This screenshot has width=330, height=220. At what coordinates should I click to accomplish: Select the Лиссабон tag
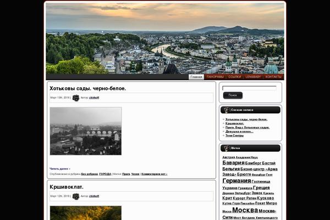[248, 204]
